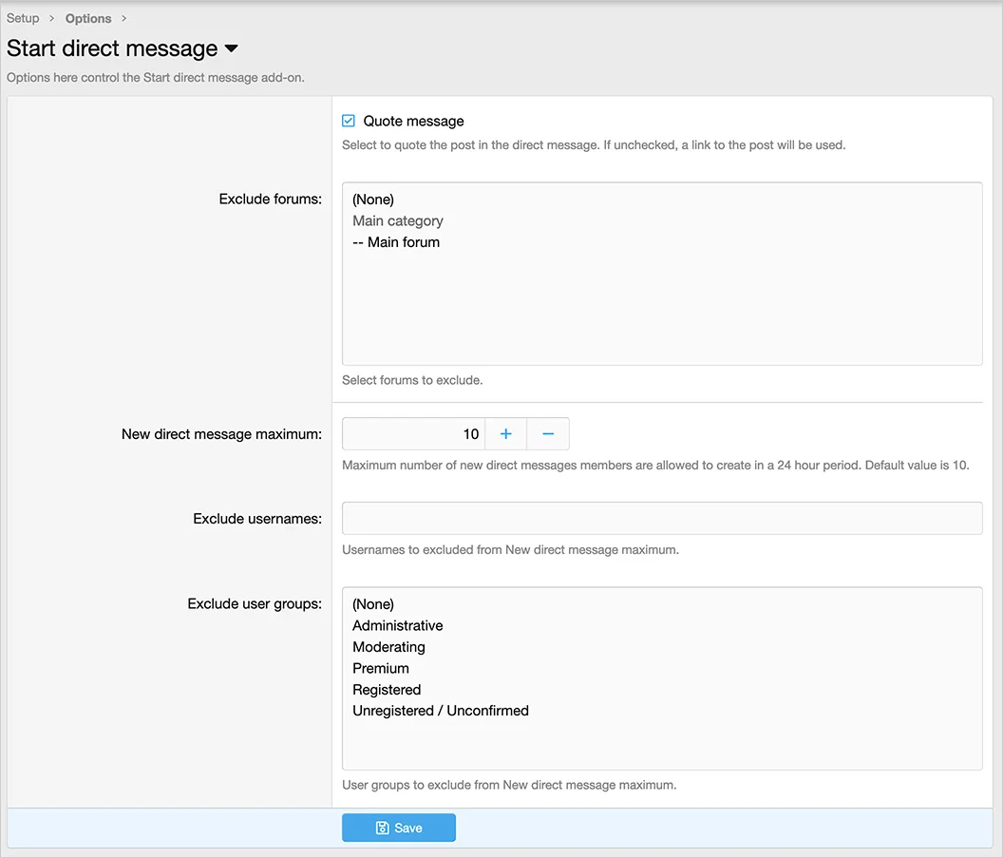1003x858 pixels.
Task: Click the plus increment button
Action: pyautogui.click(x=505, y=433)
